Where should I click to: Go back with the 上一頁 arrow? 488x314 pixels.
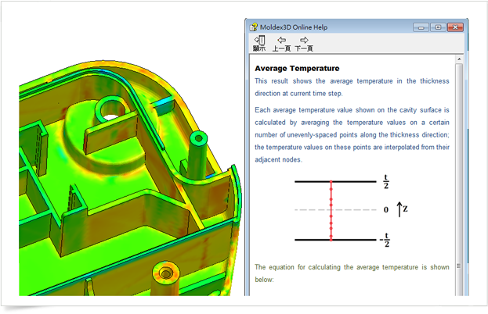click(282, 44)
